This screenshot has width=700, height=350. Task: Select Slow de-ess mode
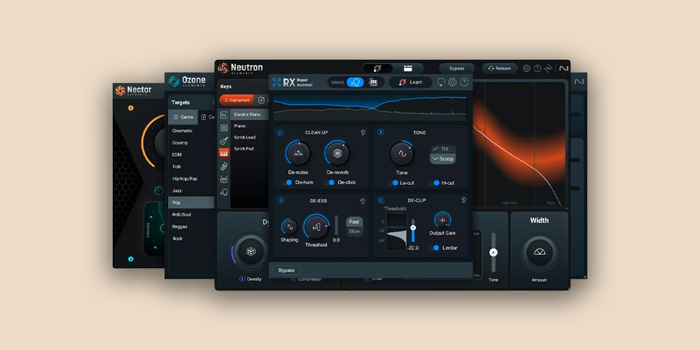pyautogui.click(x=354, y=231)
